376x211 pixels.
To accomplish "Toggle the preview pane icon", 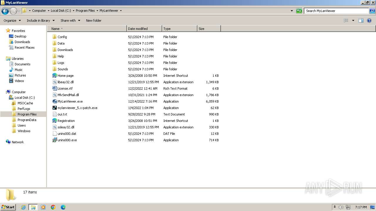I will (361, 21).
